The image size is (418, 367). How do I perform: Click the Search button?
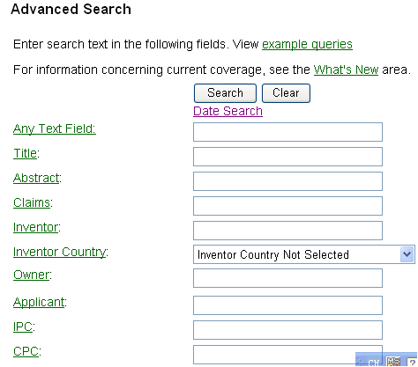click(x=225, y=93)
